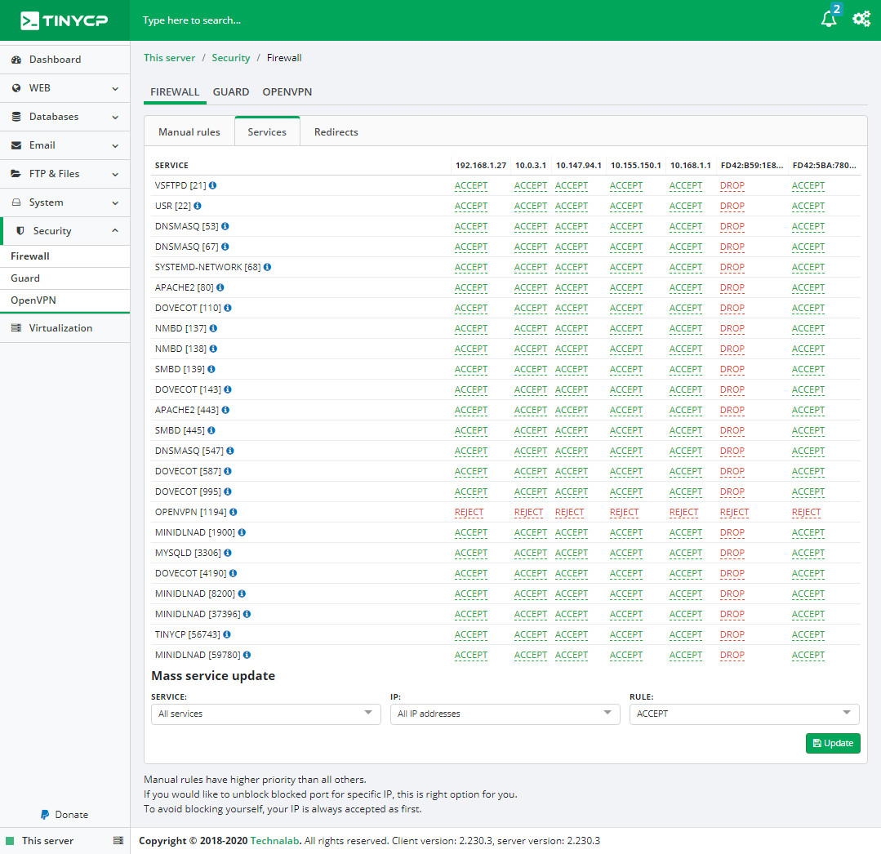Click the PayPal Donate icon
Viewport: 881px width, 854px height.
(x=45, y=815)
